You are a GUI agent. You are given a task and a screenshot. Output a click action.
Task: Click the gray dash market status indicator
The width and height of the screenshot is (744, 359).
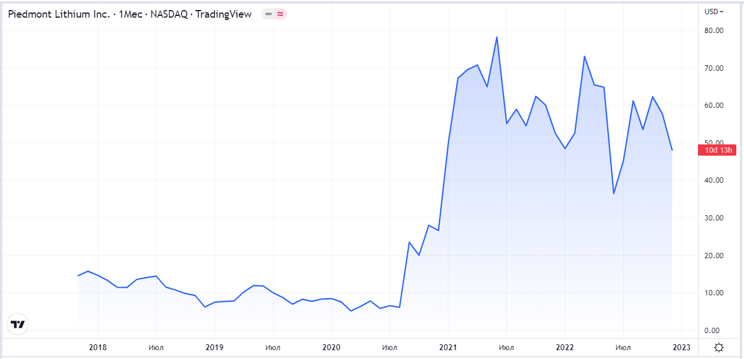pyautogui.click(x=268, y=14)
